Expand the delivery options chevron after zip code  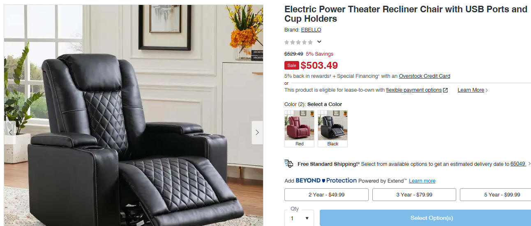click(x=529, y=164)
